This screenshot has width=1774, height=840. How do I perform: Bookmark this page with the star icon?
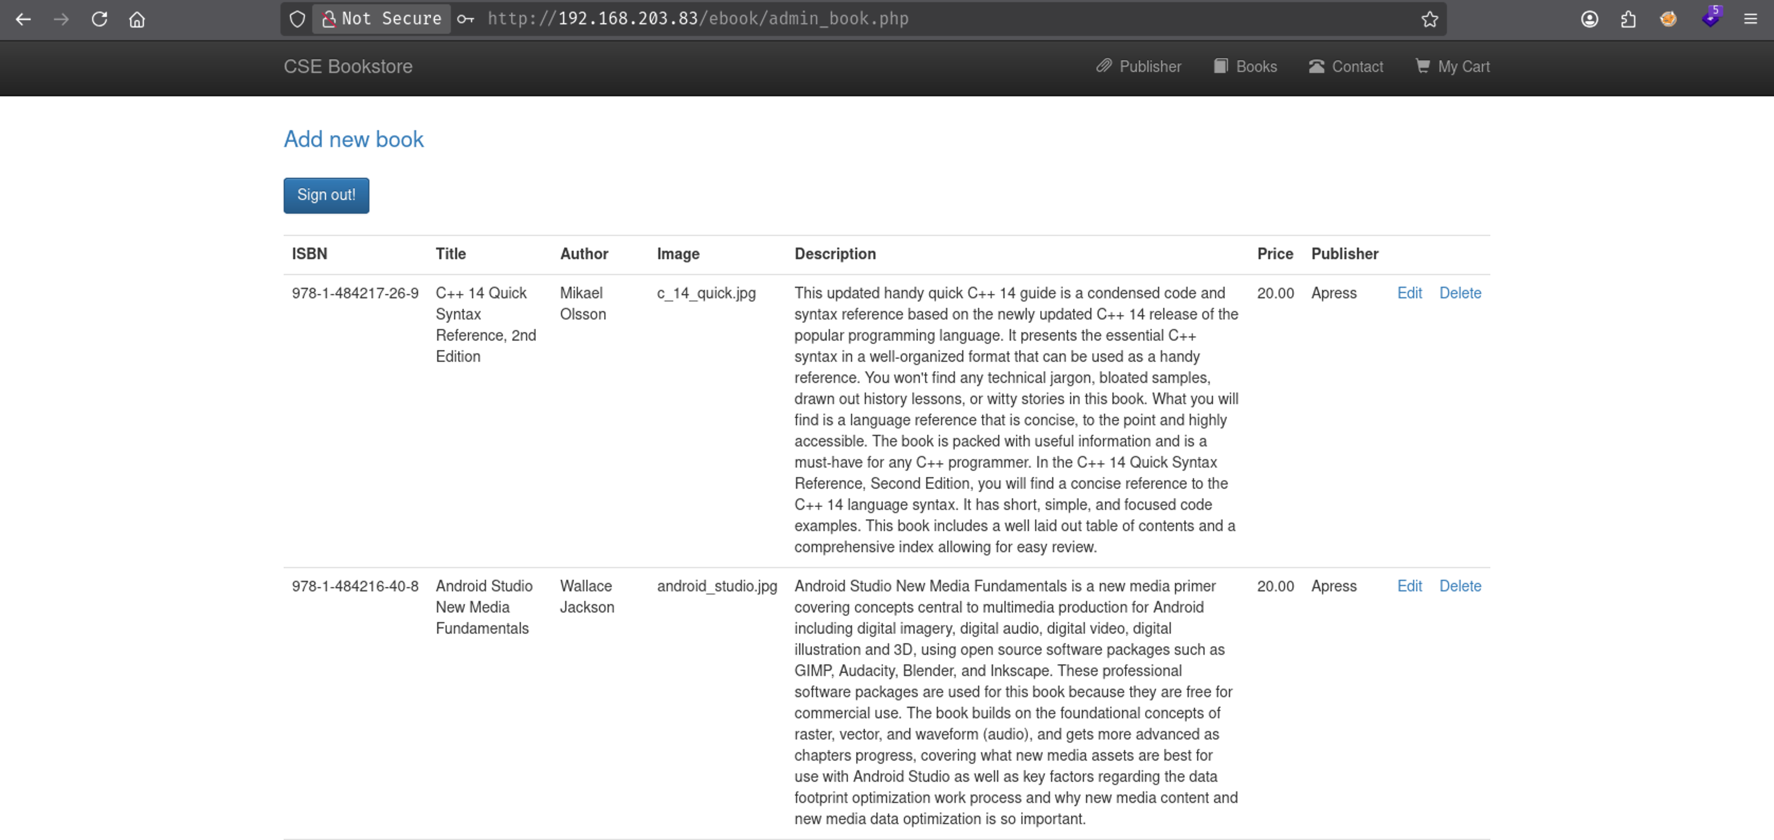point(1429,19)
